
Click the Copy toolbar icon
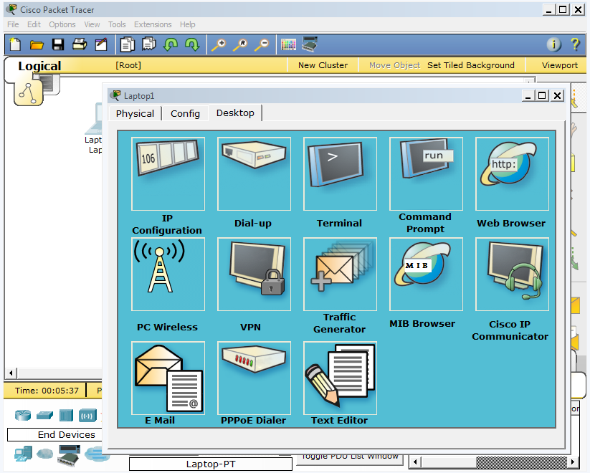tap(127, 44)
